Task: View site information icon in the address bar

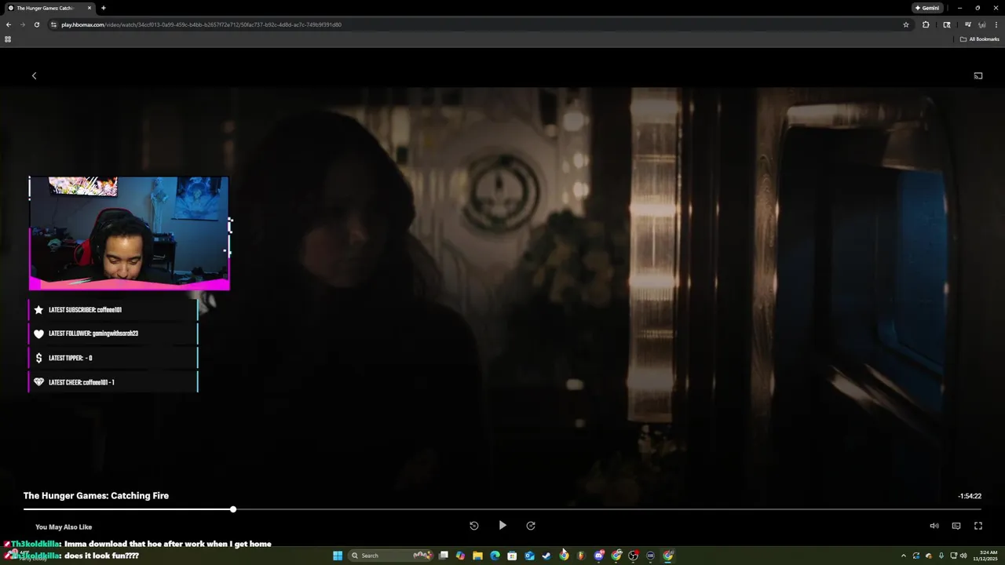Action: point(54,24)
